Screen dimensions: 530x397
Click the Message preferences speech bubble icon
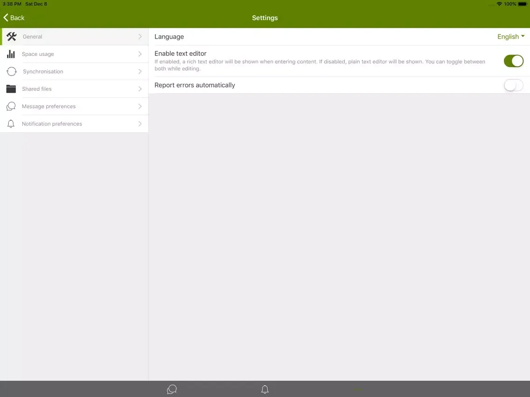tap(11, 106)
